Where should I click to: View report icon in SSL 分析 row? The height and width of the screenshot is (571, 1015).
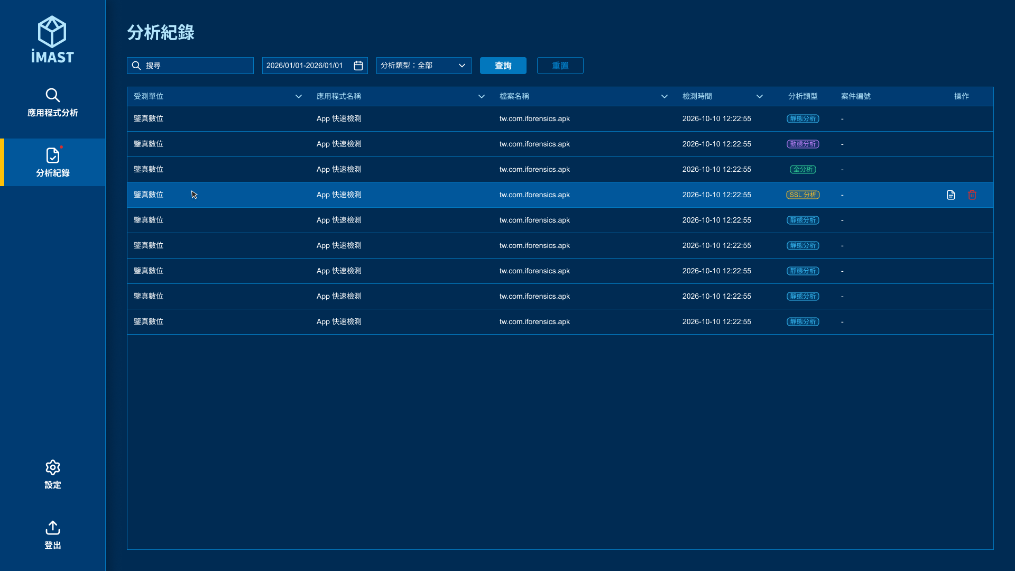click(951, 195)
